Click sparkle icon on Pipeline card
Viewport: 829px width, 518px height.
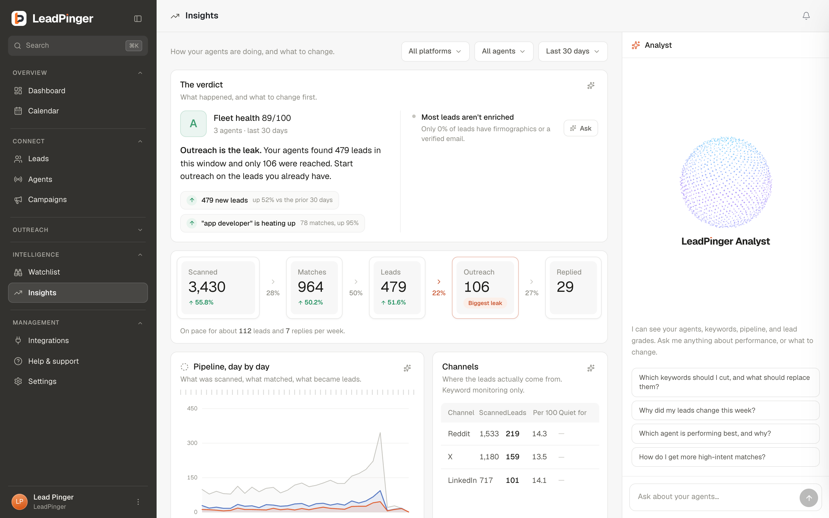pos(407,368)
